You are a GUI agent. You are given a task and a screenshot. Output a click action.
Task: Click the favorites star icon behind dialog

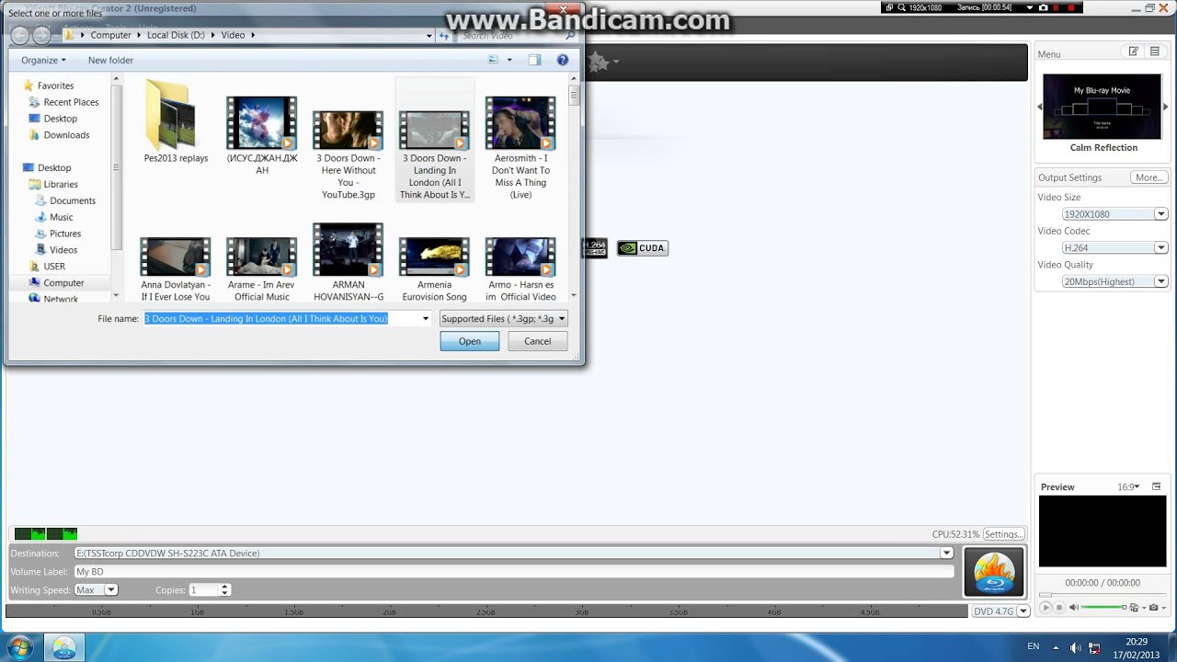point(599,62)
